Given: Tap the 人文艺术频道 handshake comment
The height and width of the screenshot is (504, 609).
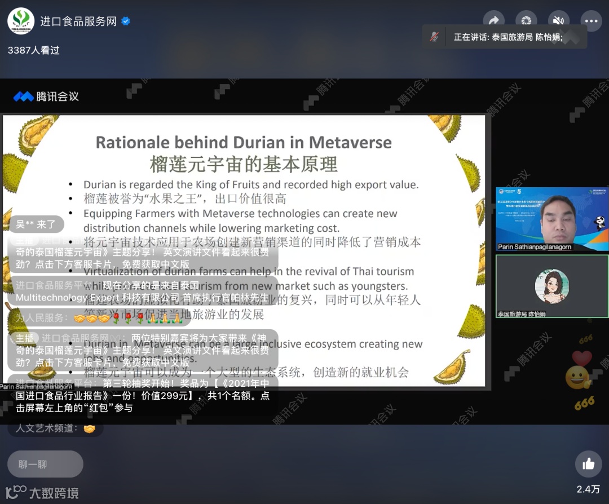Looking at the screenshot, I should point(55,428).
